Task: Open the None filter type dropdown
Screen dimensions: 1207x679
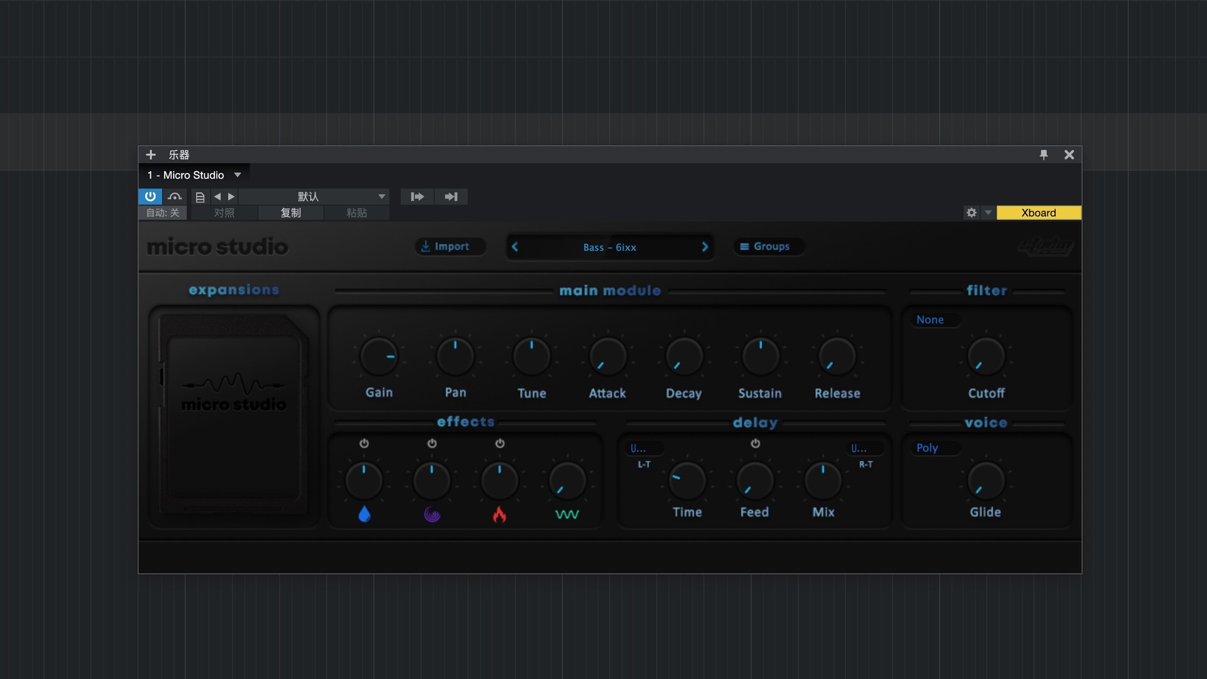Action: click(x=934, y=319)
